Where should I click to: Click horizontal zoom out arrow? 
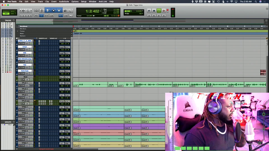(x=21, y=10)
